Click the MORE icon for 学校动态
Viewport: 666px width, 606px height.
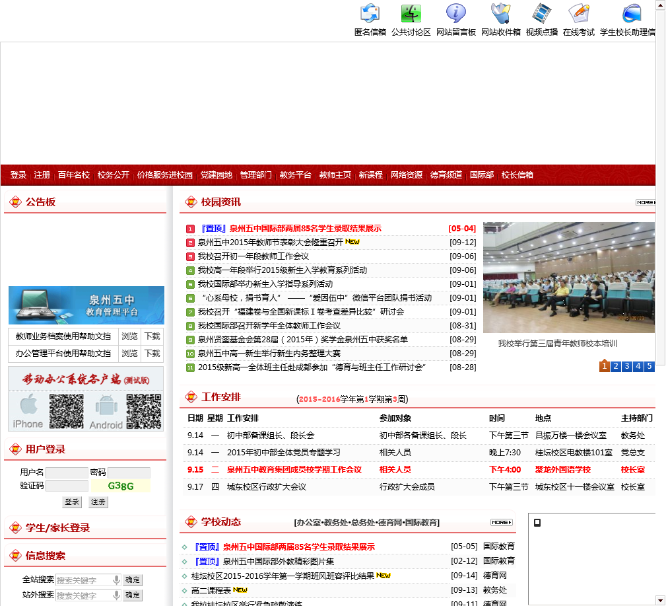pos(502,522)
